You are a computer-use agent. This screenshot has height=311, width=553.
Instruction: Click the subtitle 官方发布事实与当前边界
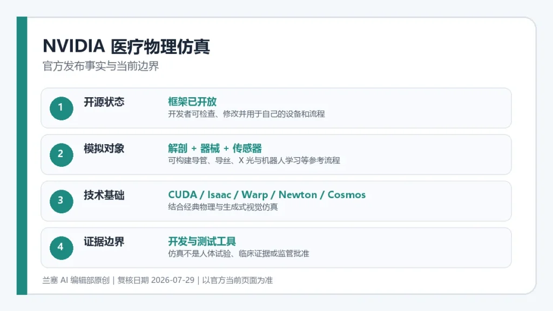click(101, 66)
